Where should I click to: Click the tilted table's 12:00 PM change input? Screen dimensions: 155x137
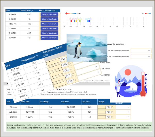coord(55,68)
